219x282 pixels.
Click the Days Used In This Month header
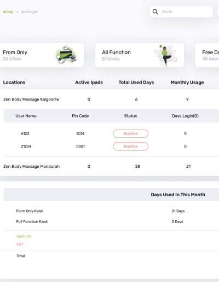point(178,195)
